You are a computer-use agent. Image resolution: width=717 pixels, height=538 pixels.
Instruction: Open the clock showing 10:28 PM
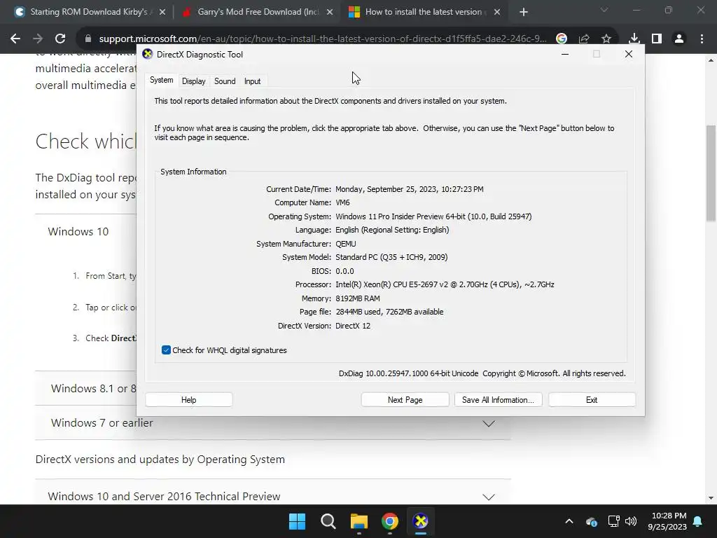tap(667, 521)
